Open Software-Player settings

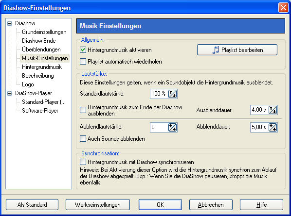(x=40, y=111)
